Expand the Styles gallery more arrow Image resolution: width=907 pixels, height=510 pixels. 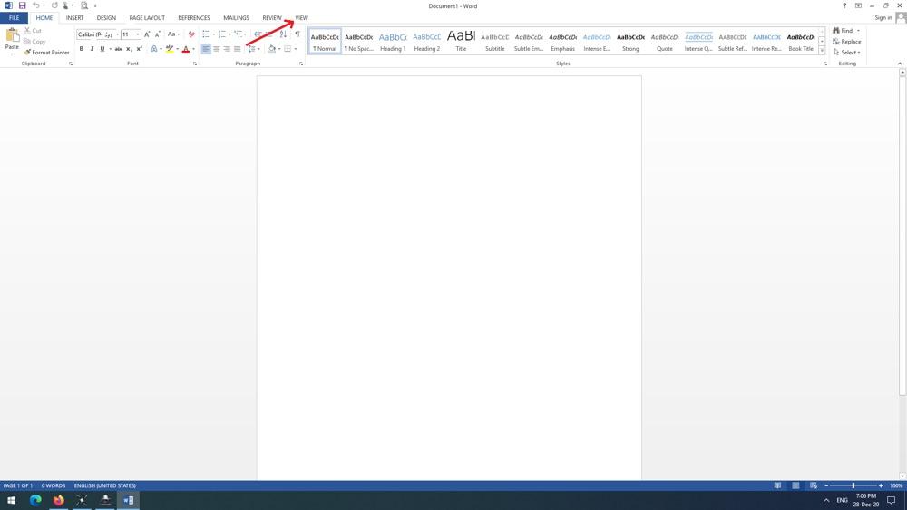(x=822, y=51)
